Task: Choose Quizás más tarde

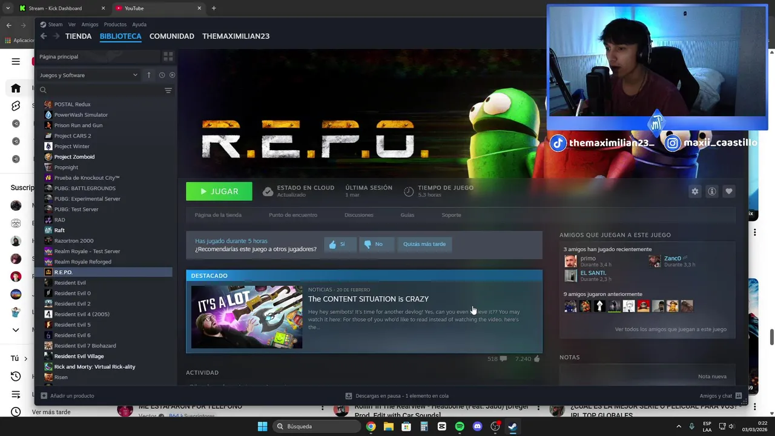Action: (424, 244)
